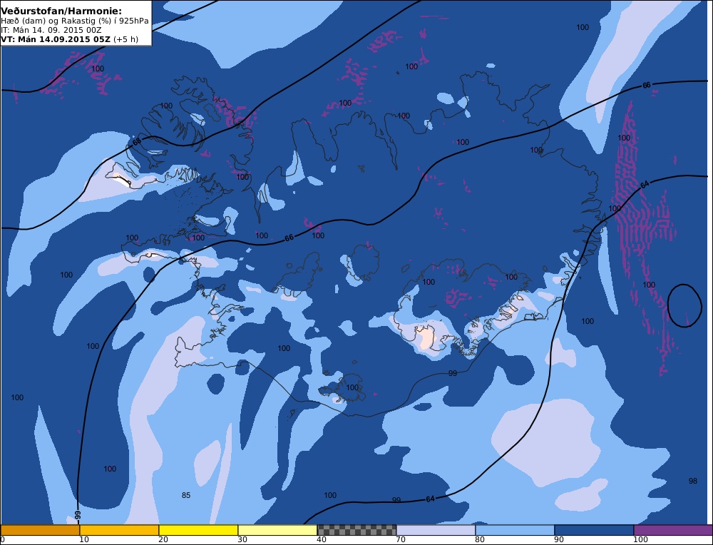This screenshot has width=713, height=545.
Task: Click the title 'Veðurstofan/Harmonie:'
Action: click(61, 10)
